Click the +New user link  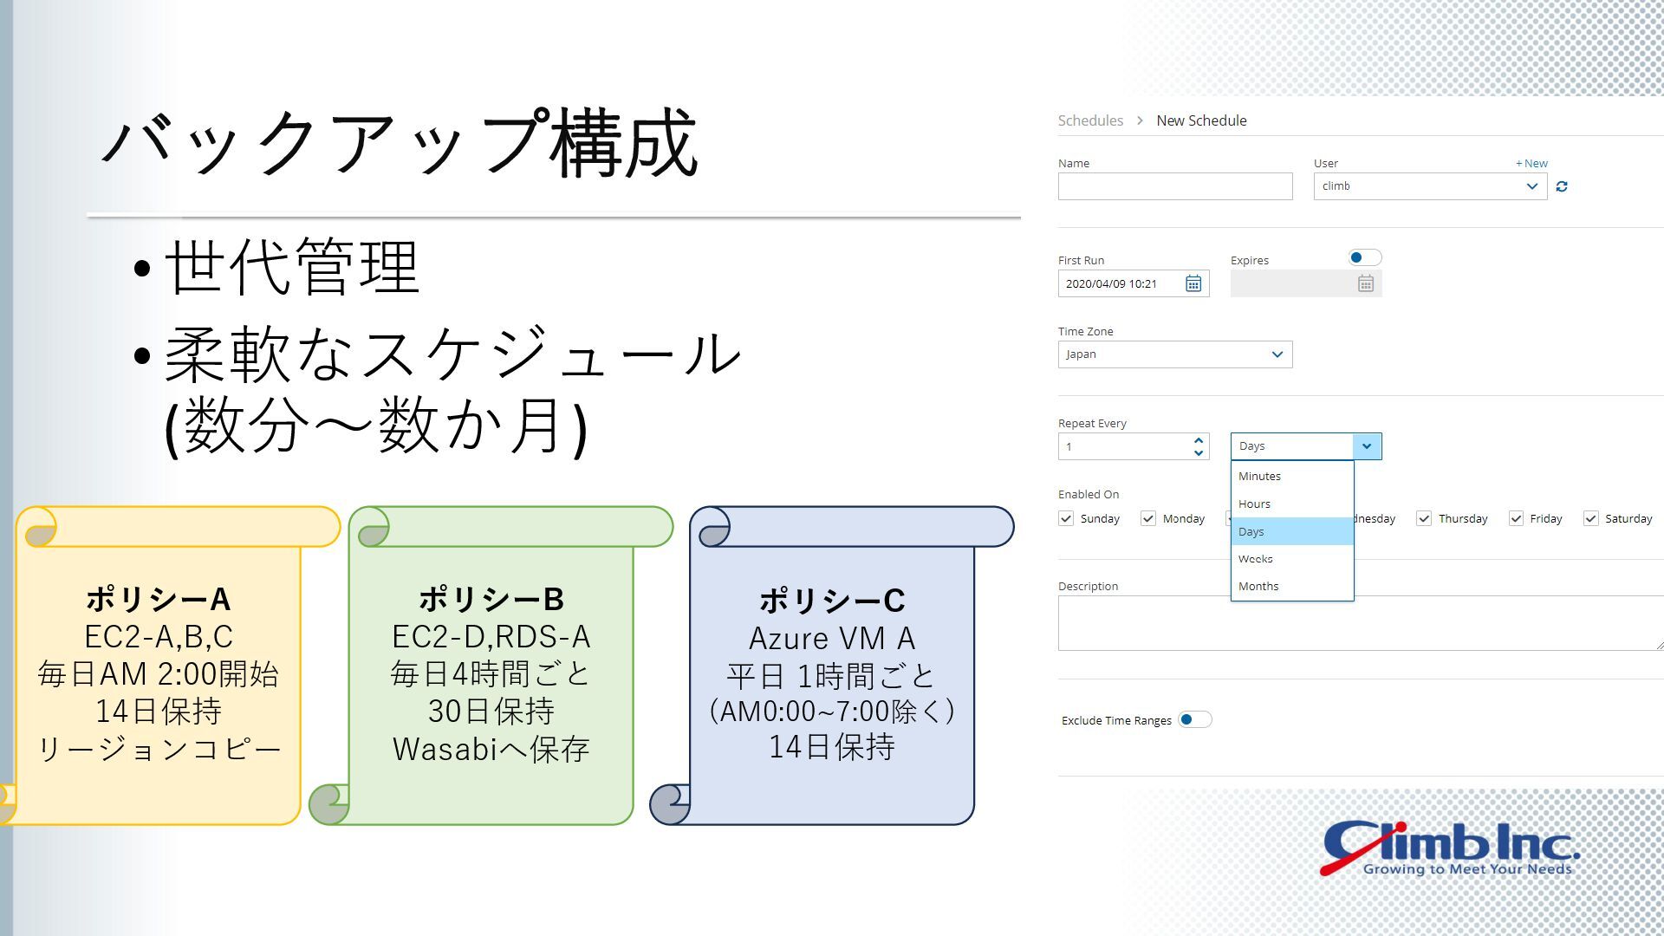click(1531, 163)
